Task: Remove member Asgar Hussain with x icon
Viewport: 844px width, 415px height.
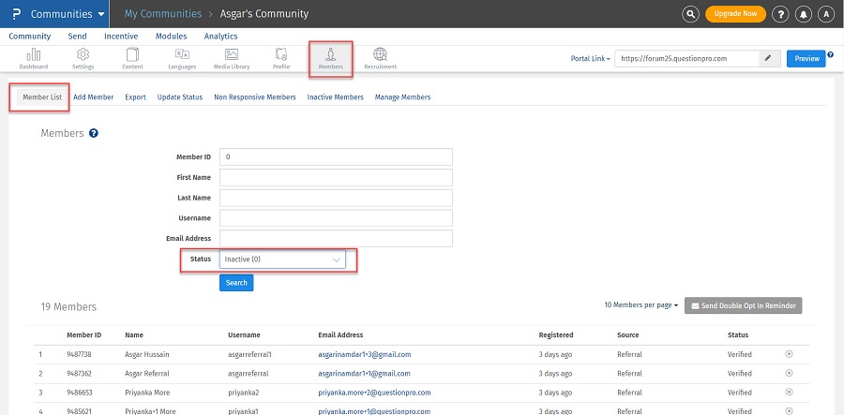Action: pos(789,354)
